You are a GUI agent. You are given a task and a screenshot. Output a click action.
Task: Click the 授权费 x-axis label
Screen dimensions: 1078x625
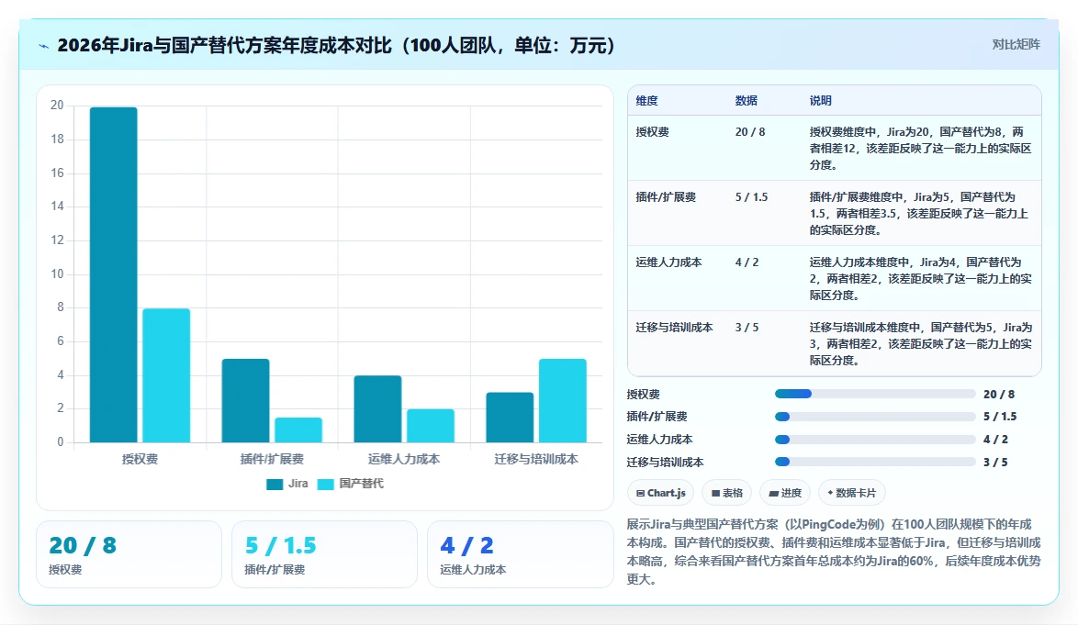tap(140, 460)
